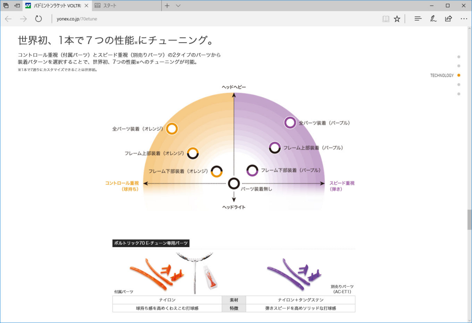The height and width of the screenshot is (323, 472).
Task: Select フレーム下部装着（オレンジ） circle marker
Action: (x=217, y=171)
